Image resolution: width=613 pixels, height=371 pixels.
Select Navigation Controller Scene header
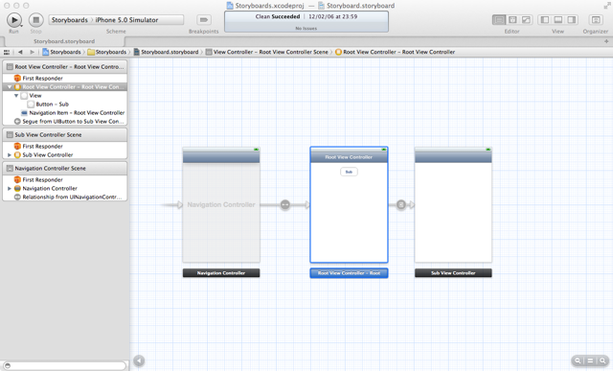65,169
